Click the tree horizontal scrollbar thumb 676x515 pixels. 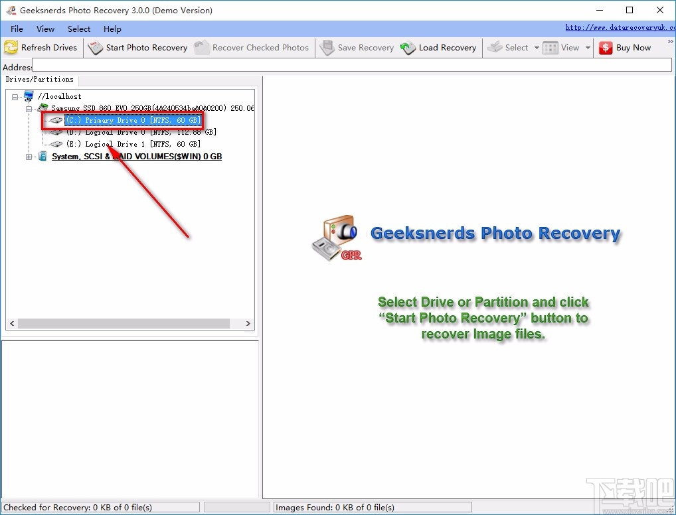click(124, 323)
